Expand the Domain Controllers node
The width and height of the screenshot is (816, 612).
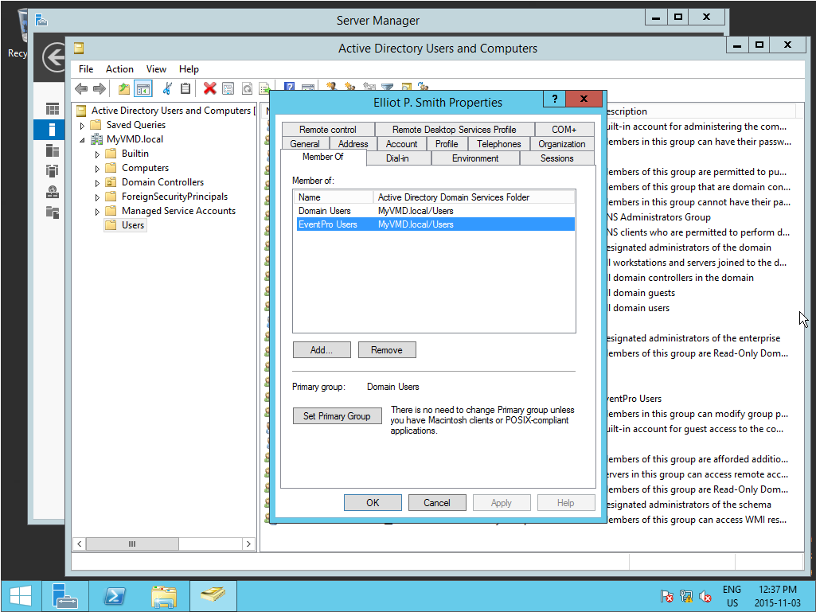(x=97, y=183)
